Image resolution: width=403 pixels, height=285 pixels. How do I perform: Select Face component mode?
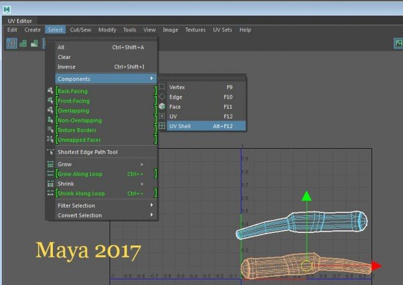207,107
